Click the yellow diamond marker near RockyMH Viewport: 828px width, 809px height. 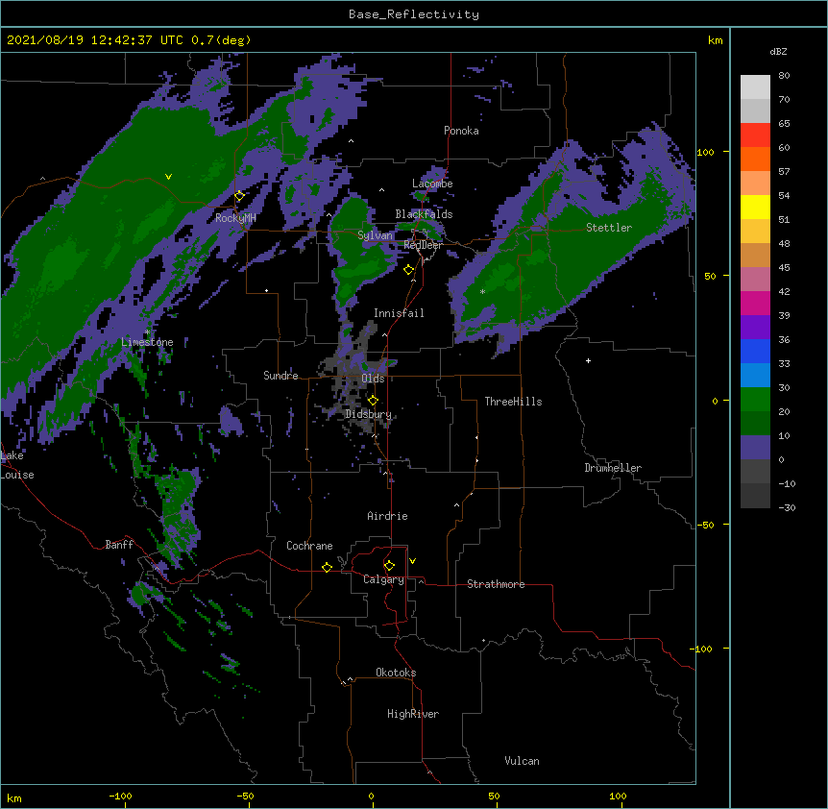click(x=239, y=196)
